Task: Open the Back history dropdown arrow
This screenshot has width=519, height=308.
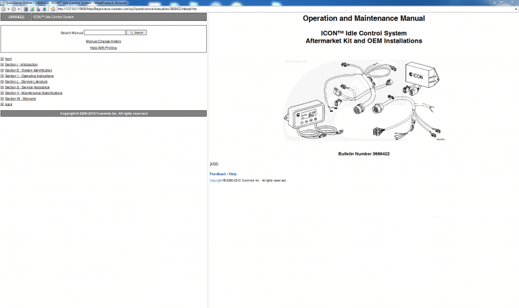Action: 8,9
